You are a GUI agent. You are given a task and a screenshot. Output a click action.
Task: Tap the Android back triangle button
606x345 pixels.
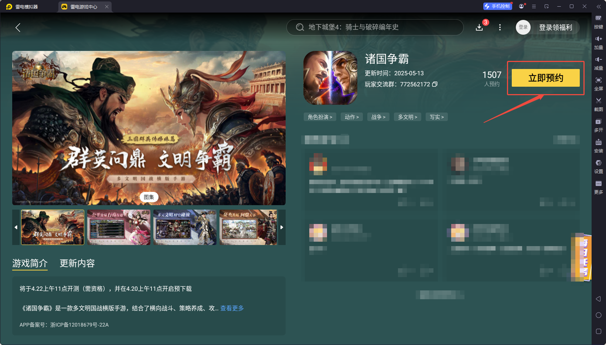coord(599,299)
